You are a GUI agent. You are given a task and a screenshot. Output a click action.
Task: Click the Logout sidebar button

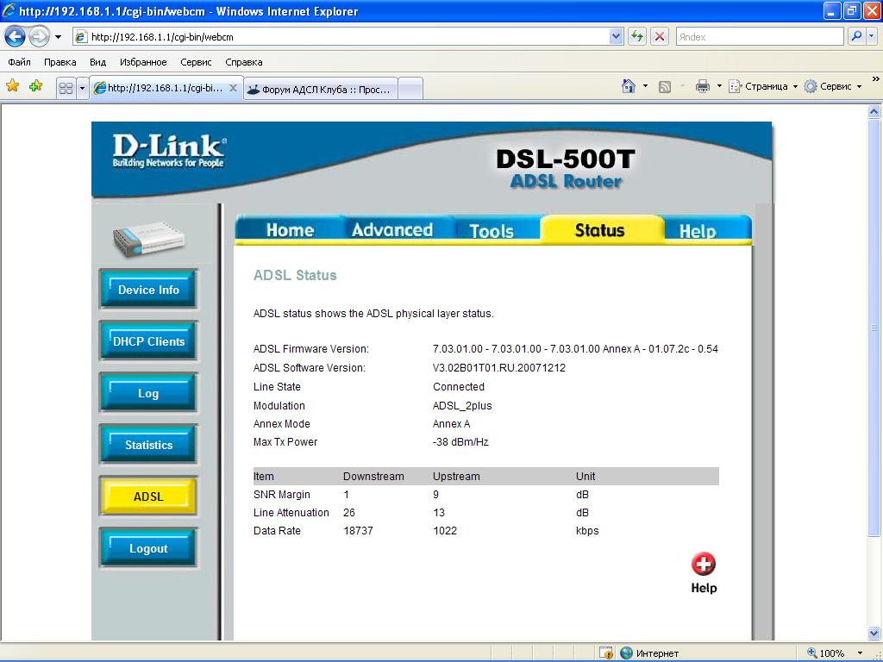coord(148,548)
